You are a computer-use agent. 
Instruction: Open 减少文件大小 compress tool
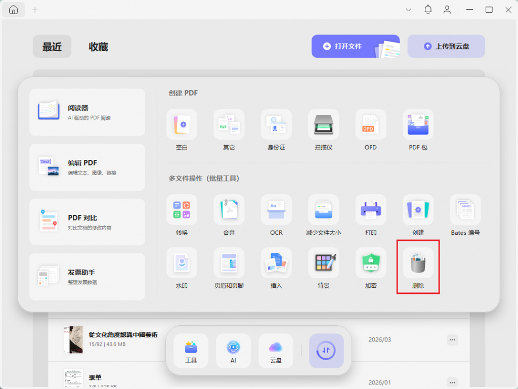click(x=323, y=210)
